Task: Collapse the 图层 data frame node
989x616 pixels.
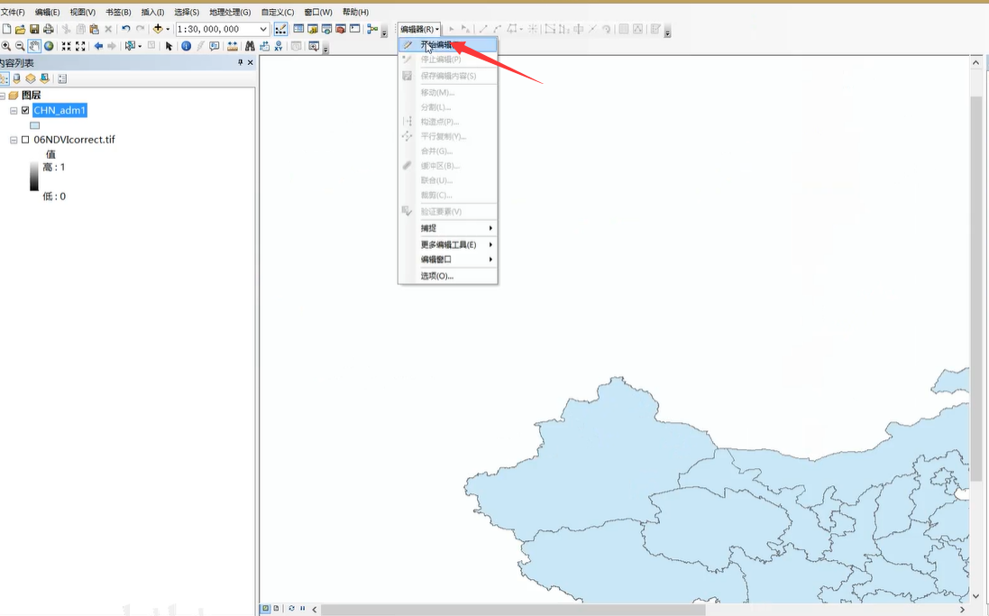Action: tap(3, 96)
